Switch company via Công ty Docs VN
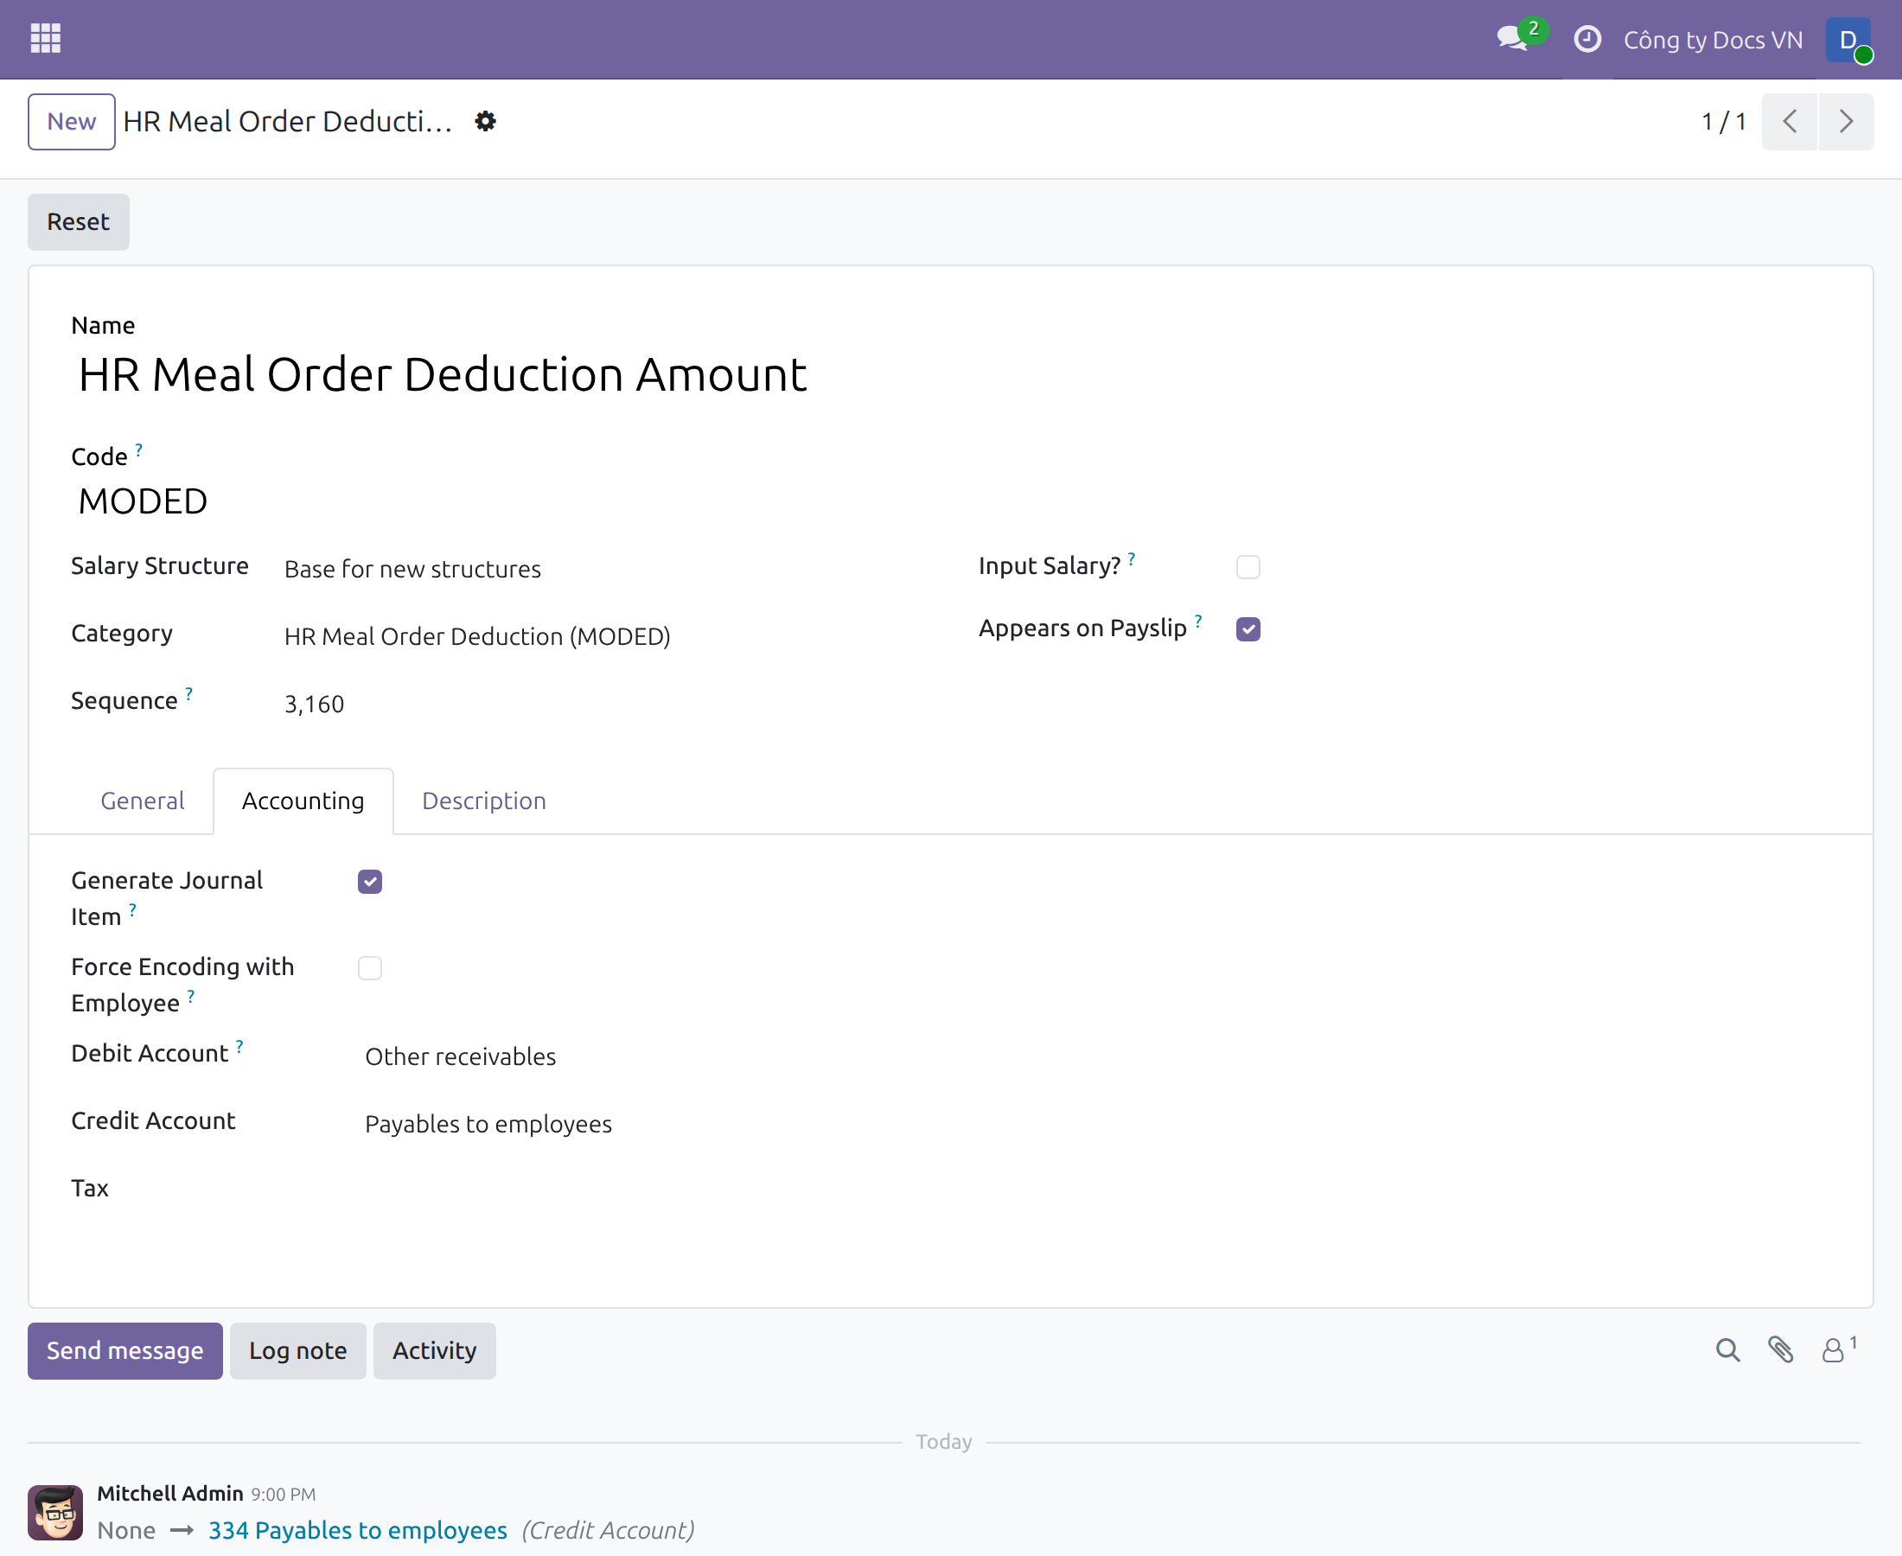The image size is (1902, 1556). click(x=1713, y=41)
